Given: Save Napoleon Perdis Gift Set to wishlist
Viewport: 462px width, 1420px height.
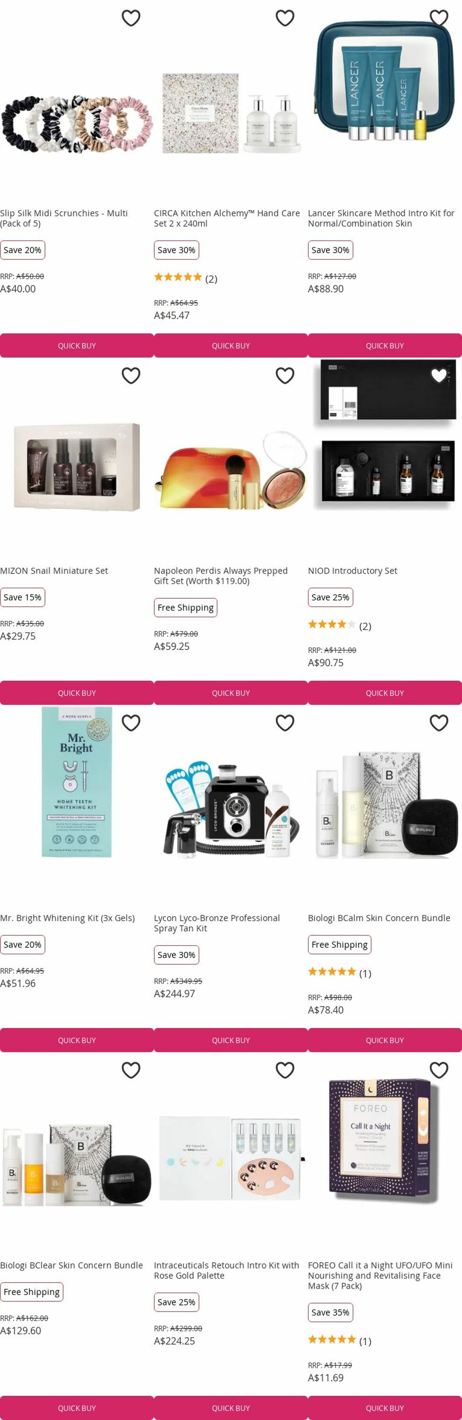Looking at the screenshot, I should pos(284,375).
